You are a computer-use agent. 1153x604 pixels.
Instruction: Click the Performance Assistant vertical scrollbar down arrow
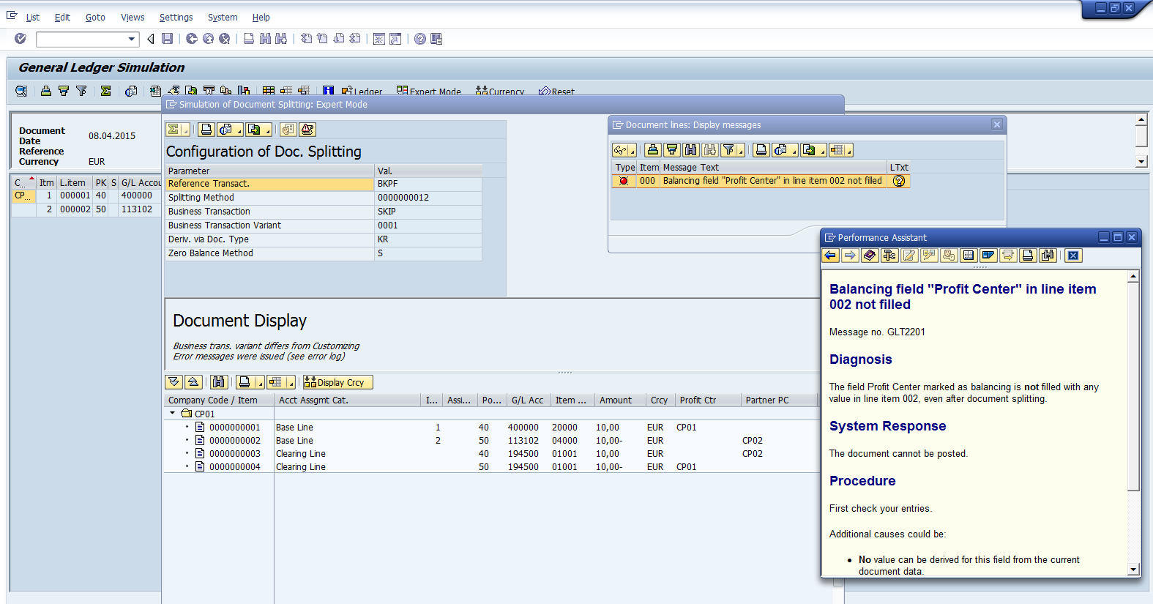pos(1133,570)
